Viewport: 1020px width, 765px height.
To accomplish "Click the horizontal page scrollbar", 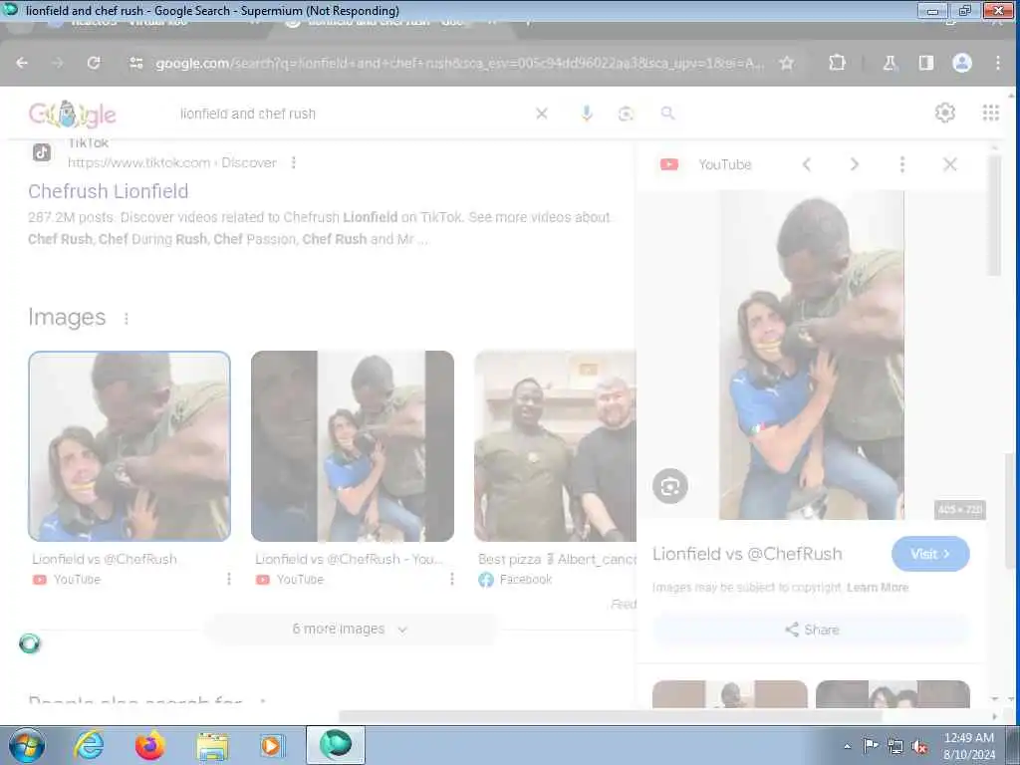I will pyautogui.click(x=611, y=716).
